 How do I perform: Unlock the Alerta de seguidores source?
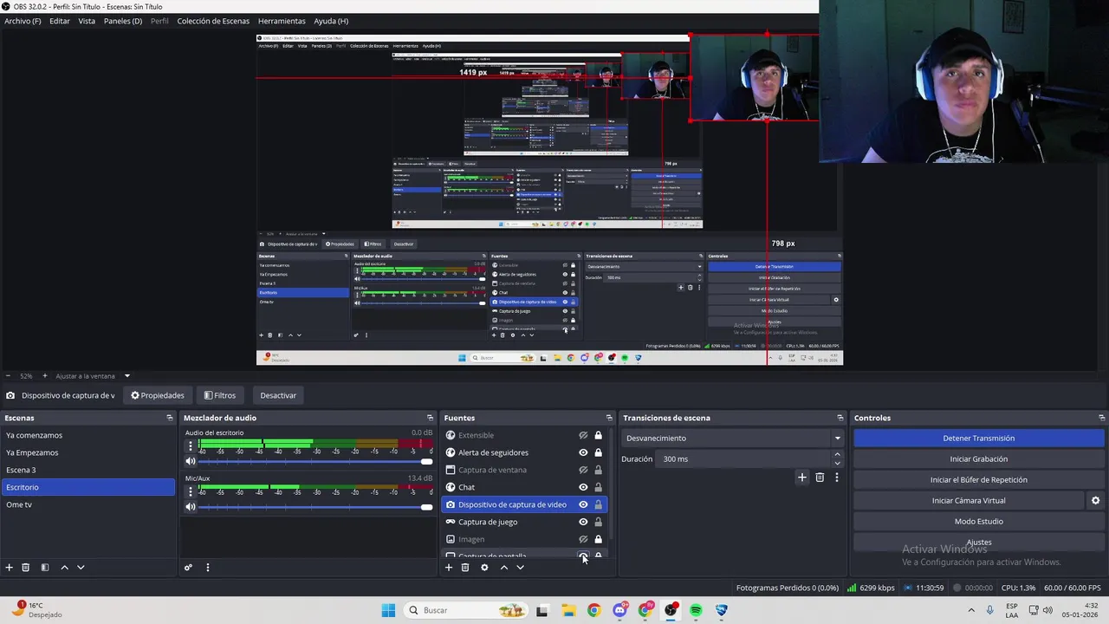point(598,452)
